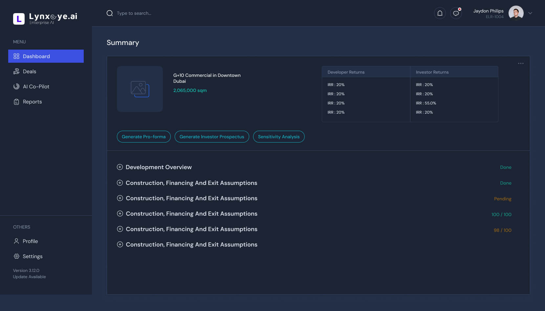Click the property image placeholder thumbnail

point(140,89)
